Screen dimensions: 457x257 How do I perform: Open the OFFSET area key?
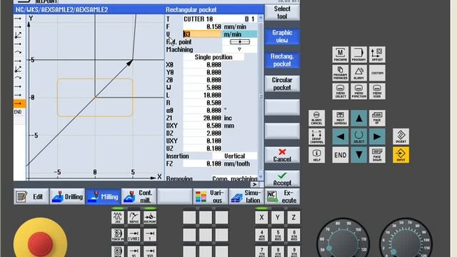[377, 54]
